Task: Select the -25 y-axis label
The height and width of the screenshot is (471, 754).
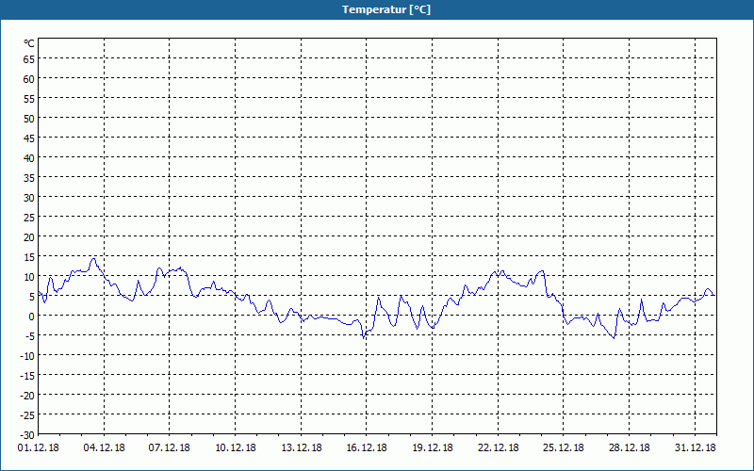Action: coord(27,415)
